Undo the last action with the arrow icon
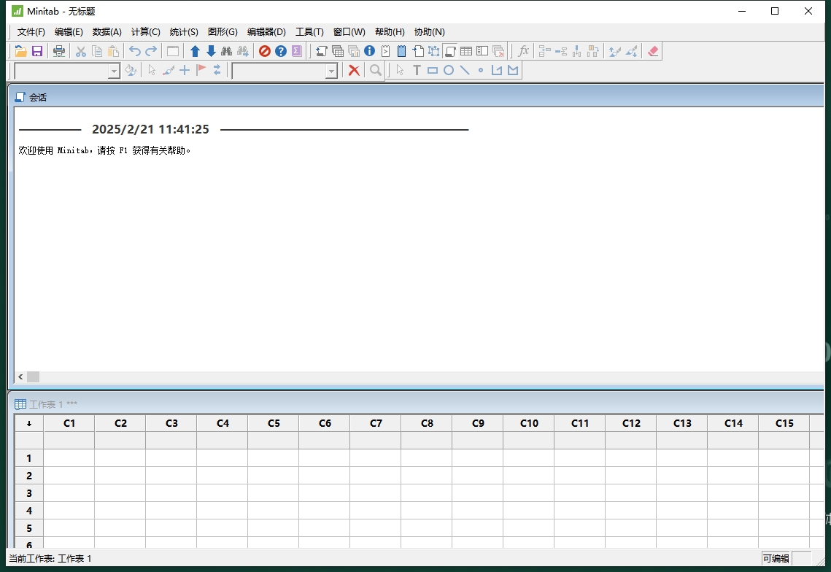 pos(135,51)
